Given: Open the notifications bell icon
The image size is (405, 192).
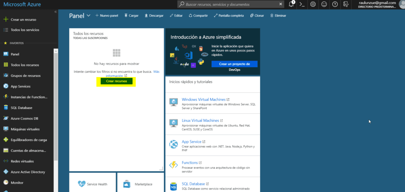Looking at the screenshot, I should (x=291, y=4).
